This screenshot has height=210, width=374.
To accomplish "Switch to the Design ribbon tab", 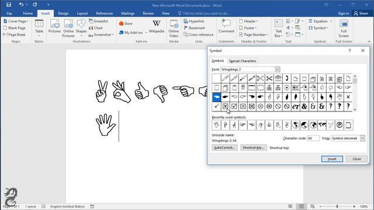I will pyautogui.click(x=63, y=13).
